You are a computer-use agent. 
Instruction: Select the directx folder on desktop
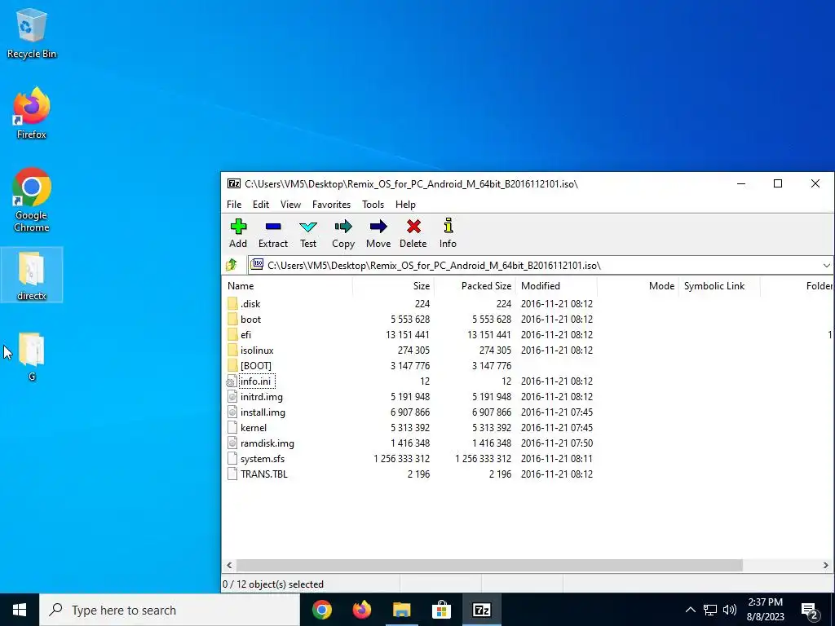pos(32,275)
